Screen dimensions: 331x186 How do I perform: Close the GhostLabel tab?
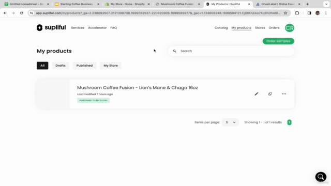click(x=299, y=4)
